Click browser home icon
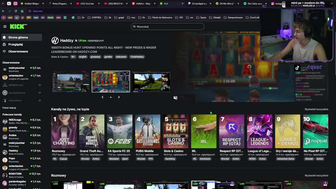The height and width of the screenshot is (189, 336). tap(22, 11)
